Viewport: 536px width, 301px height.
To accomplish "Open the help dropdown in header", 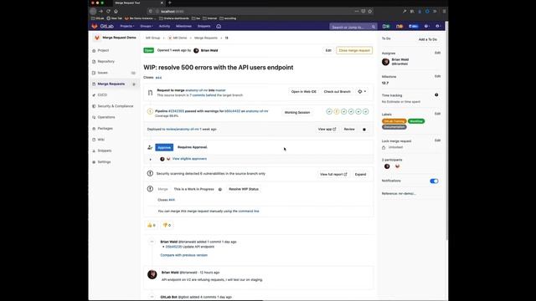I will click(x=426, y=26).
